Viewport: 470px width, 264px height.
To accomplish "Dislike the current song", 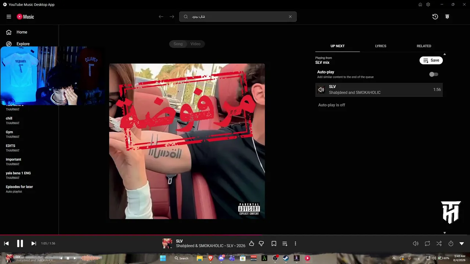I will tap(261, 243).
